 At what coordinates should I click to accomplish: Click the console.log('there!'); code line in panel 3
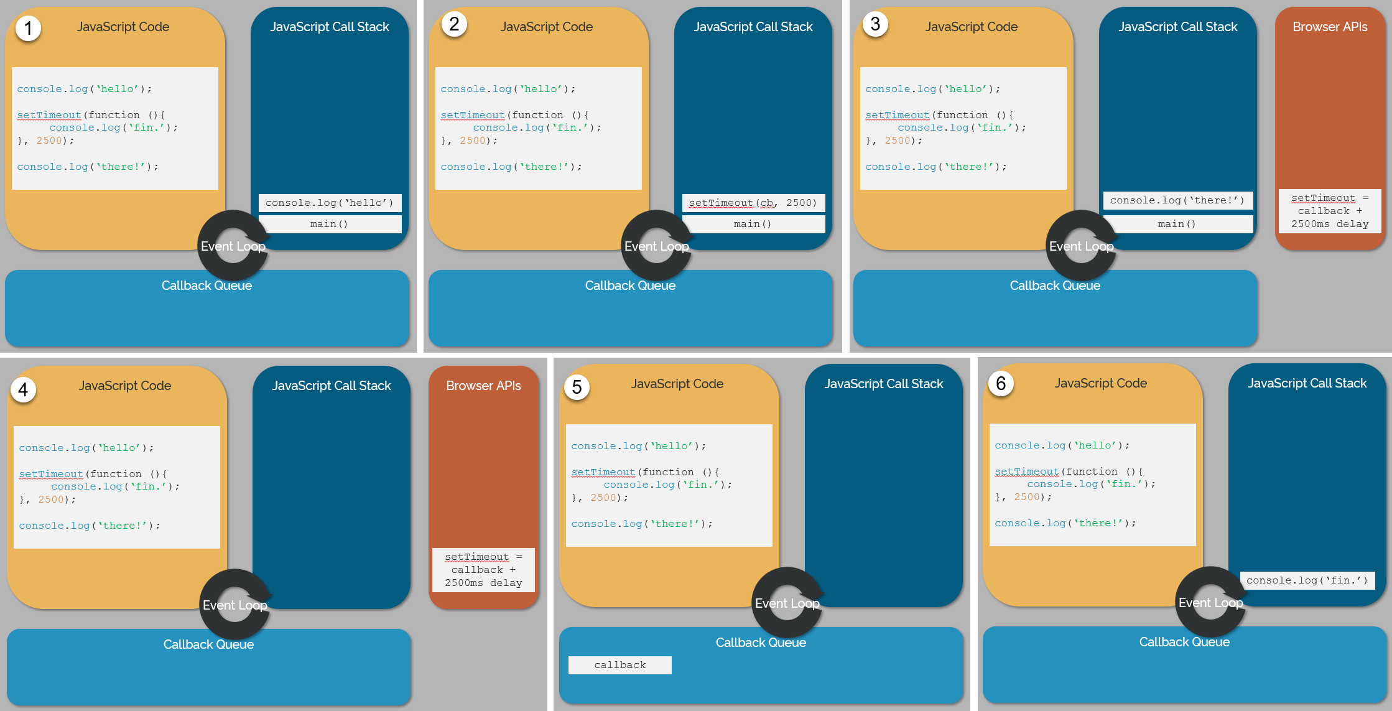pyautogui.click(x=936, y=167)
